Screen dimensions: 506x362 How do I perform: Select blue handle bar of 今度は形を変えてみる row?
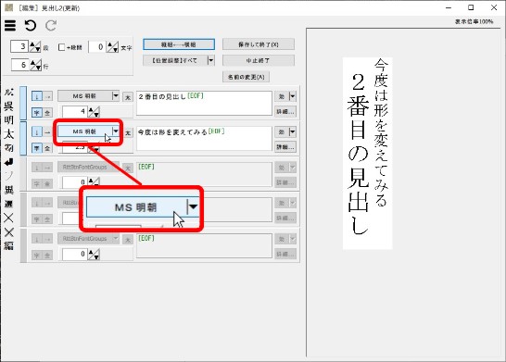pos(23,139)
